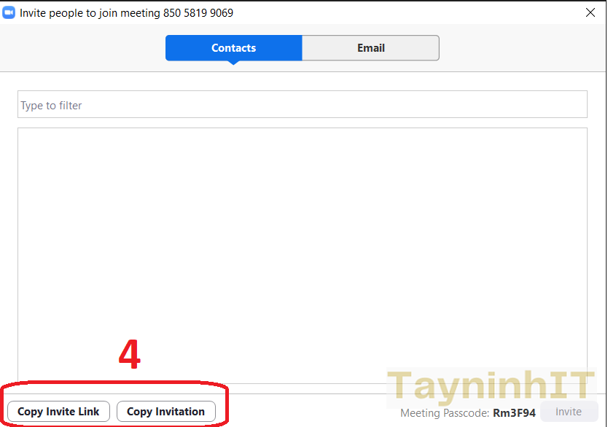Image resolution: width=608 pixels, height=427 pixels.
Task: Open the Email tab
Action: click(370, 48)
